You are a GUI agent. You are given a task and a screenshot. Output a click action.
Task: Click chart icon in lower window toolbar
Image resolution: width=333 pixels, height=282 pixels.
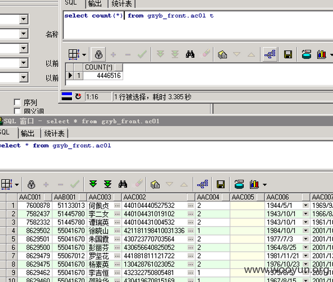click(254, 184)
